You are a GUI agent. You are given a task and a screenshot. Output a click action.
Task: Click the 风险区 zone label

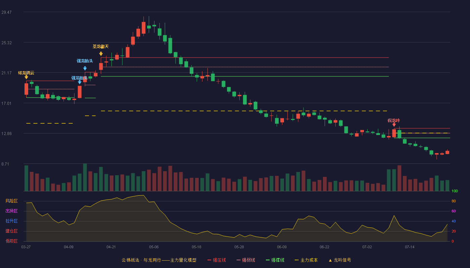pos(11,201)
